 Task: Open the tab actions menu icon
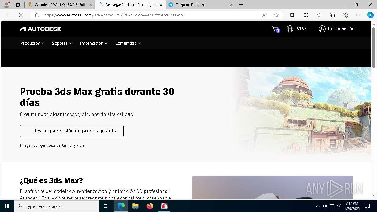(18, 5)
